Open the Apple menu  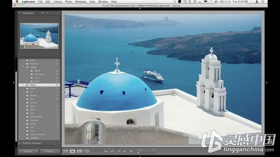[x=17, y=1]
